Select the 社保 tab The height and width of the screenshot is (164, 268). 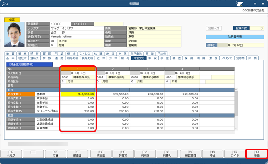pyautogui.click(x=101, y=58)
